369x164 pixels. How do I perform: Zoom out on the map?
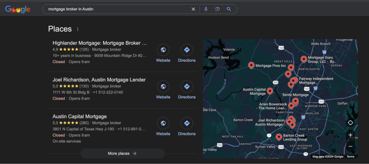point(350,146)
